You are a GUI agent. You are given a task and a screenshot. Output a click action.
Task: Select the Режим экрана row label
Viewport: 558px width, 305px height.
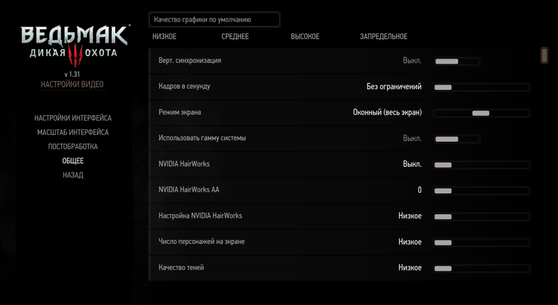click(x=180, y=112)
